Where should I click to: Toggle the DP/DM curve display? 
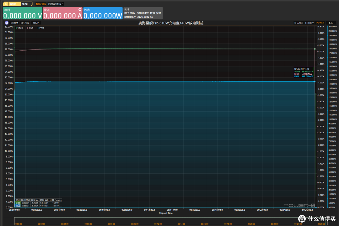pos(14,23)
